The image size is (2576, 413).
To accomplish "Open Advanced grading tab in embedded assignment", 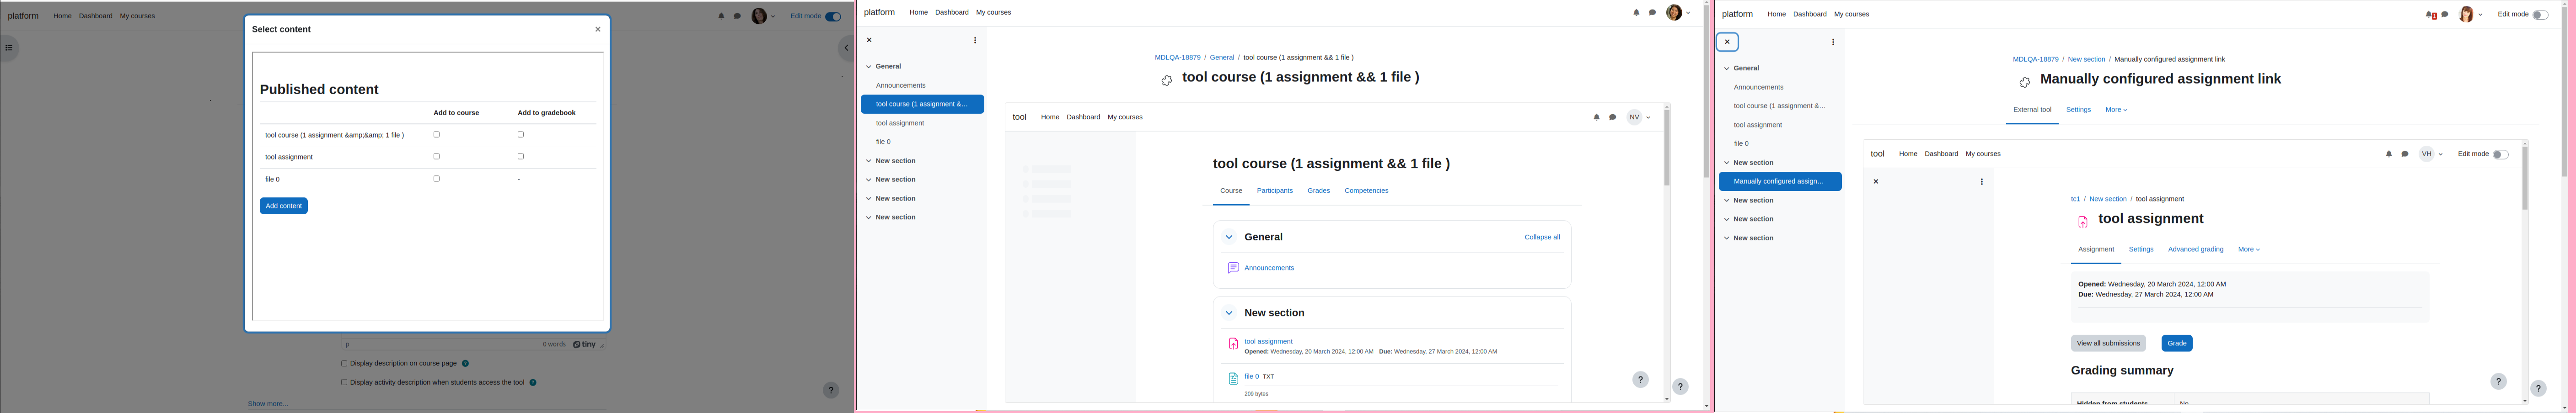I will pos(2195,250).
